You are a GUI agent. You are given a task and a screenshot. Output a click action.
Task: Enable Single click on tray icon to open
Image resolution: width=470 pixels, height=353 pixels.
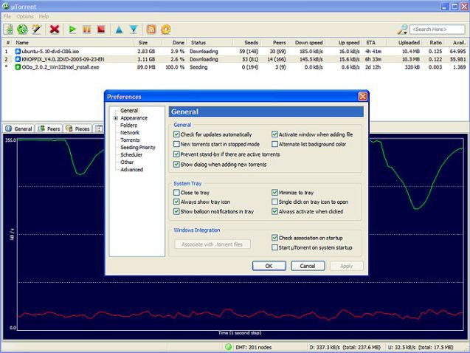click(275, 202)
